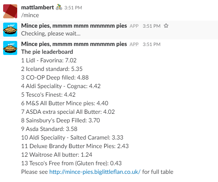Open the mince-pies.biglittleflan.co.uk link
Image resolution: width=218 pixels, height=182 pixels.
pos(95,172)
